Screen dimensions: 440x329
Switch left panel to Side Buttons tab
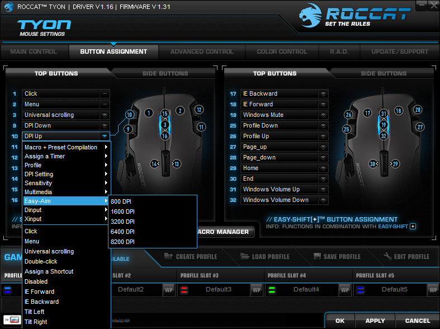(165, 73)
